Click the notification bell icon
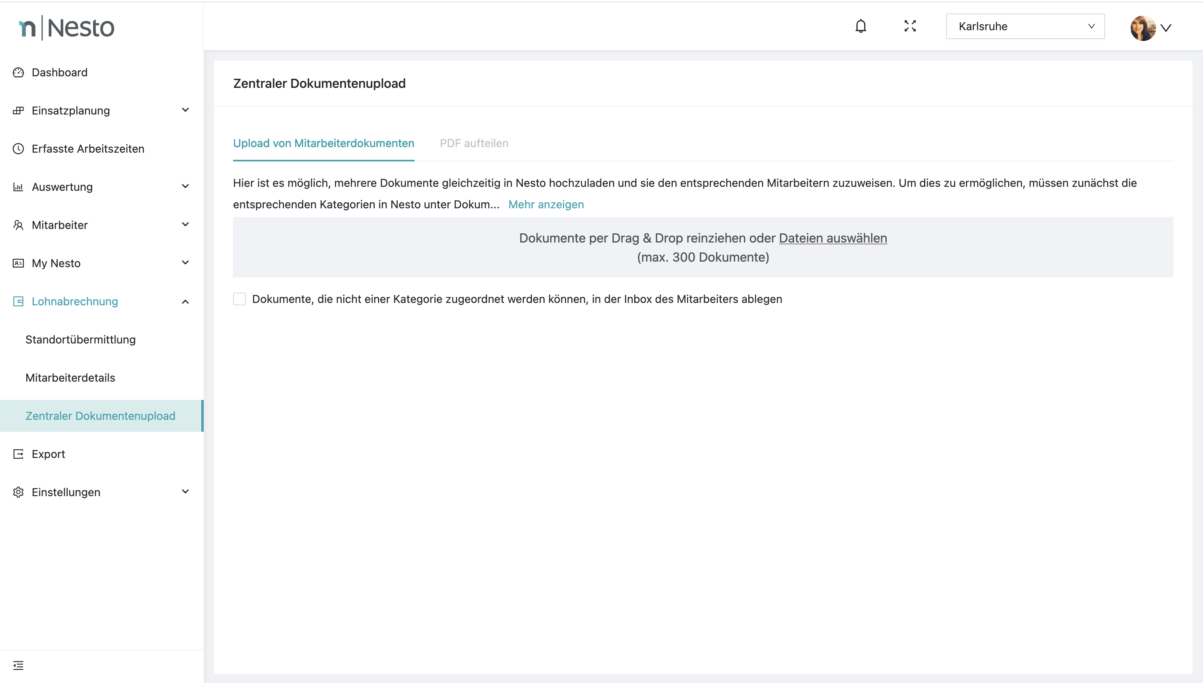The width and height of the screenshot is (1203, 683). [860, 26]
